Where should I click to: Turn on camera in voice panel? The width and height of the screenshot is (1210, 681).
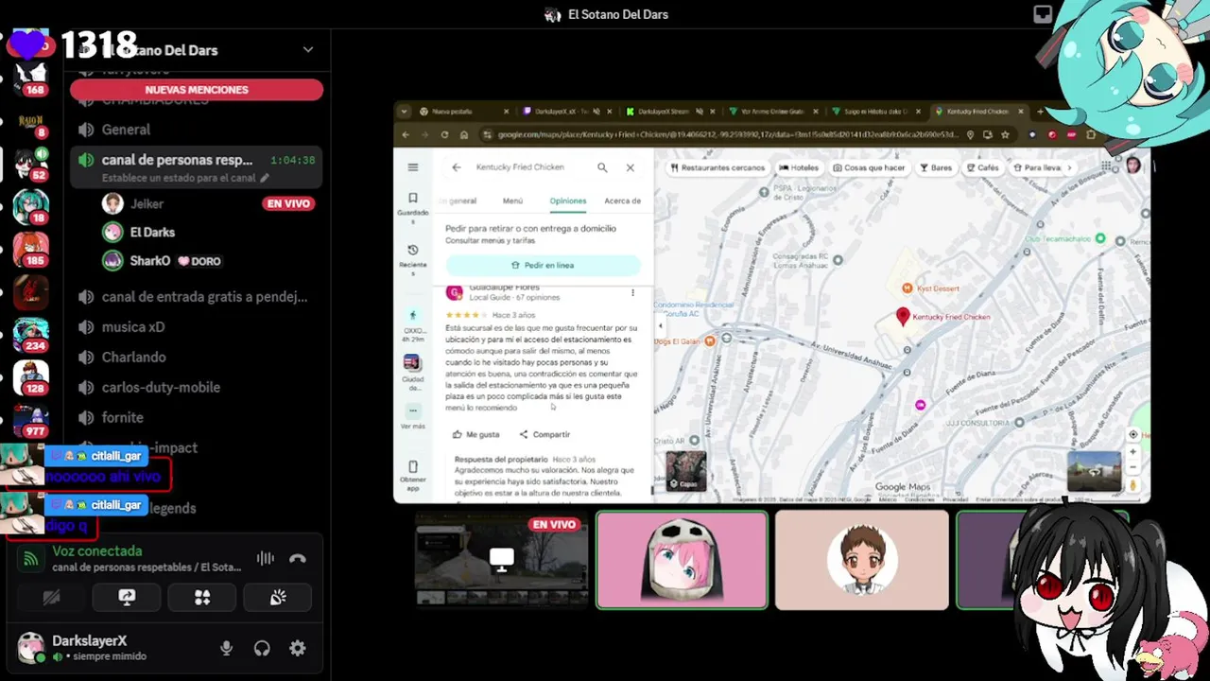point(52,598)
